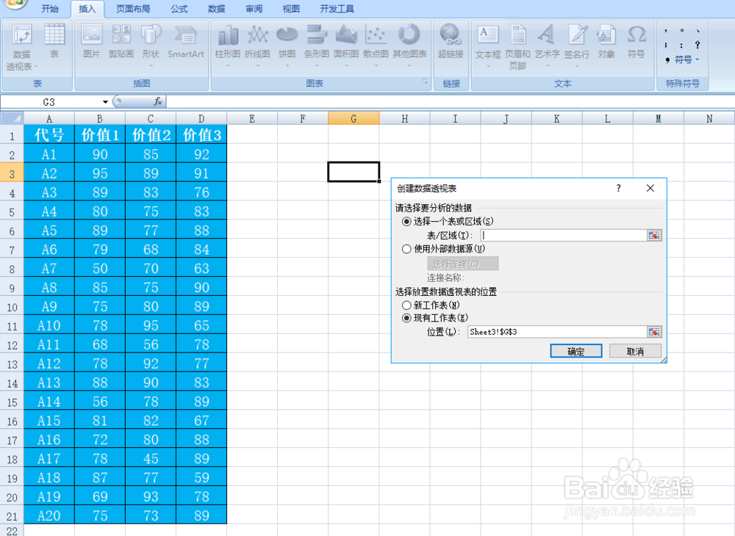
Task: Click the 代号 header cell
Action: click(x=49, y=135)
